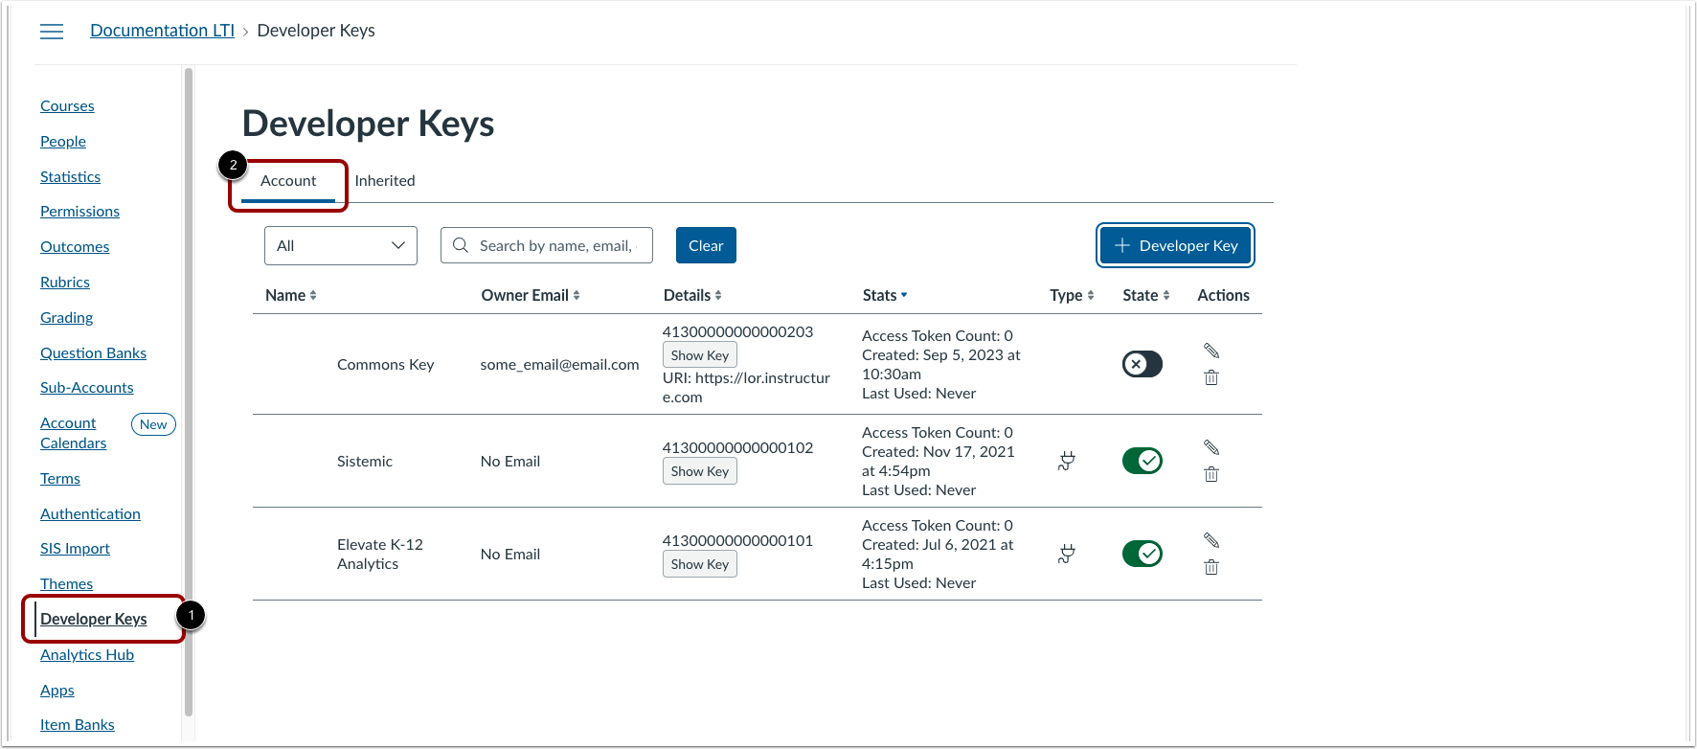
Task: Switch to the Inherited tab
Action: tap(385, 180)
